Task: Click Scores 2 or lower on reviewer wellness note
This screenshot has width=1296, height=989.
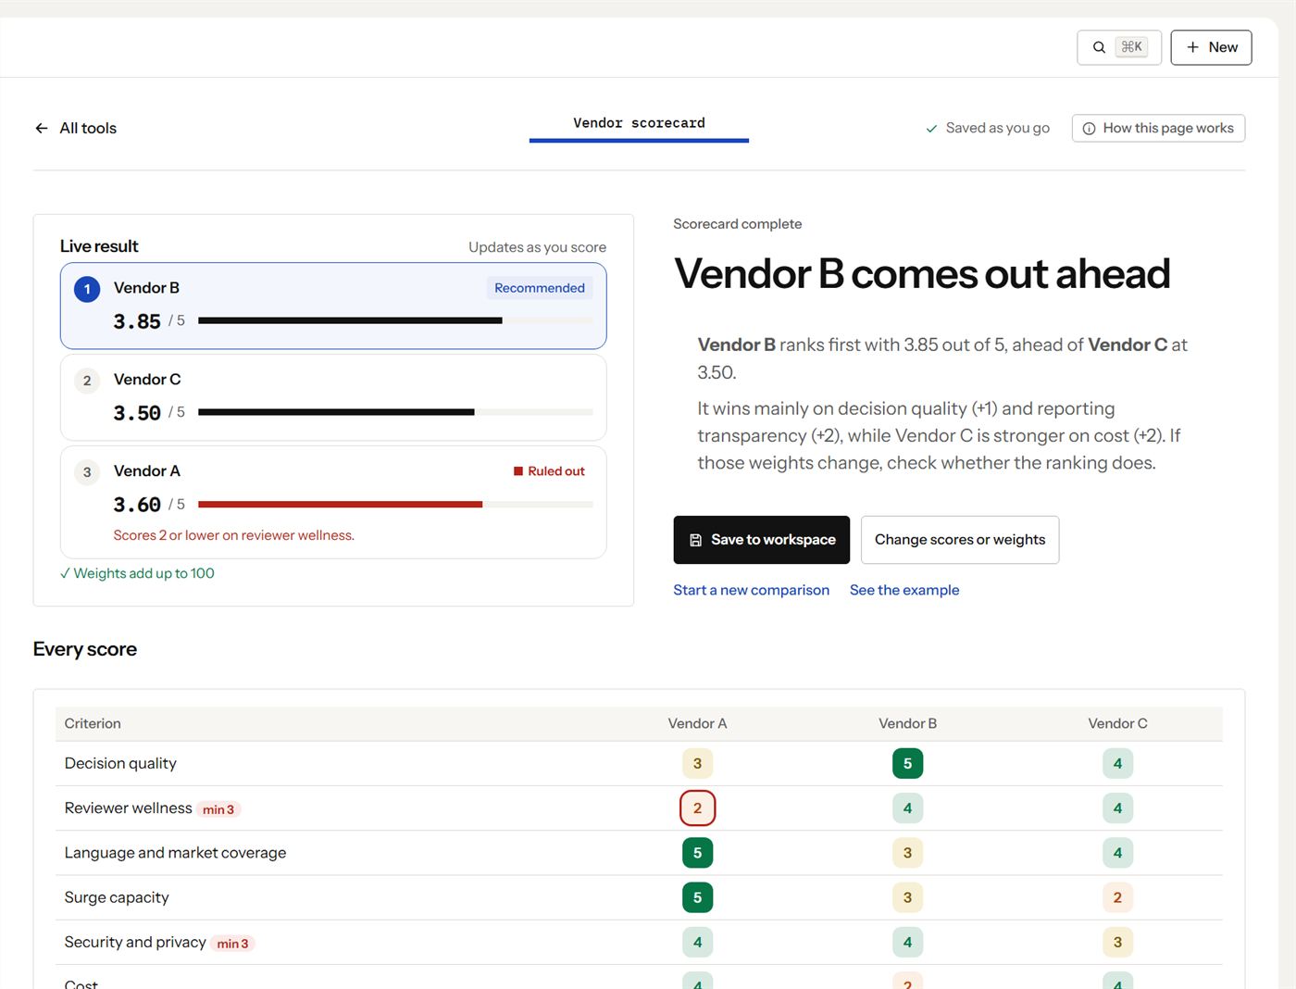Action: pos(234,535)
